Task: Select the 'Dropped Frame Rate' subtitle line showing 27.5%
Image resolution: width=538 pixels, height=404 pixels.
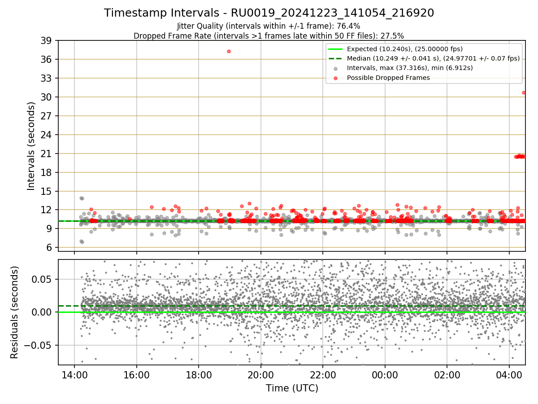Action: (269, 35)
